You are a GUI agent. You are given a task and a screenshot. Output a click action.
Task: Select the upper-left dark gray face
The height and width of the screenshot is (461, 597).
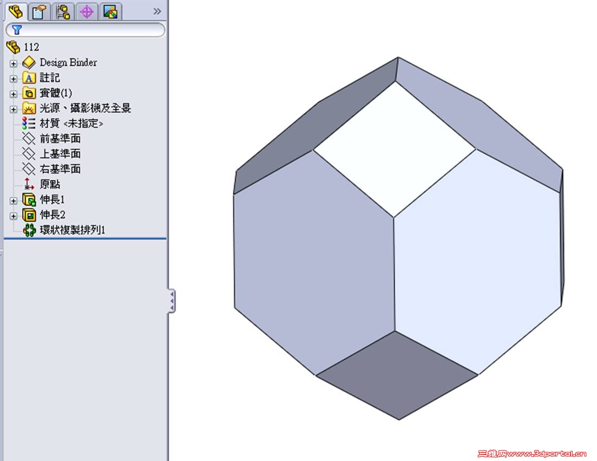coord(316,126)
